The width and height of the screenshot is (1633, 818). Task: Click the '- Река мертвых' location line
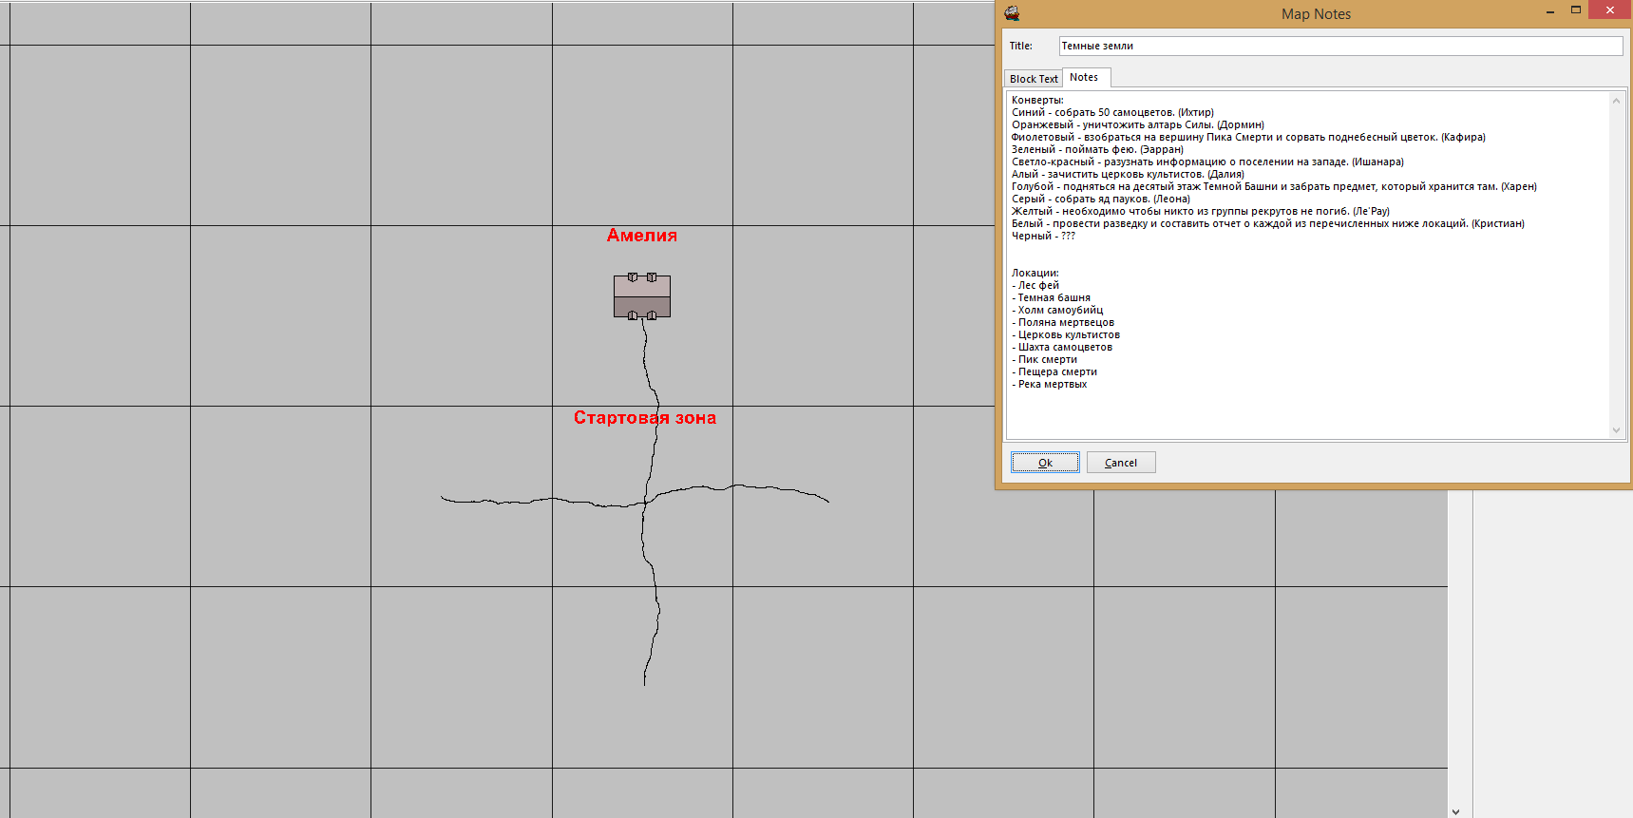[x=1049, y=384]
